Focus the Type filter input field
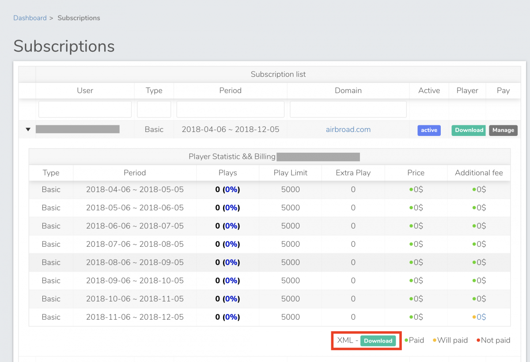Viewport: 530px width, 362px height. click(154, 109)
